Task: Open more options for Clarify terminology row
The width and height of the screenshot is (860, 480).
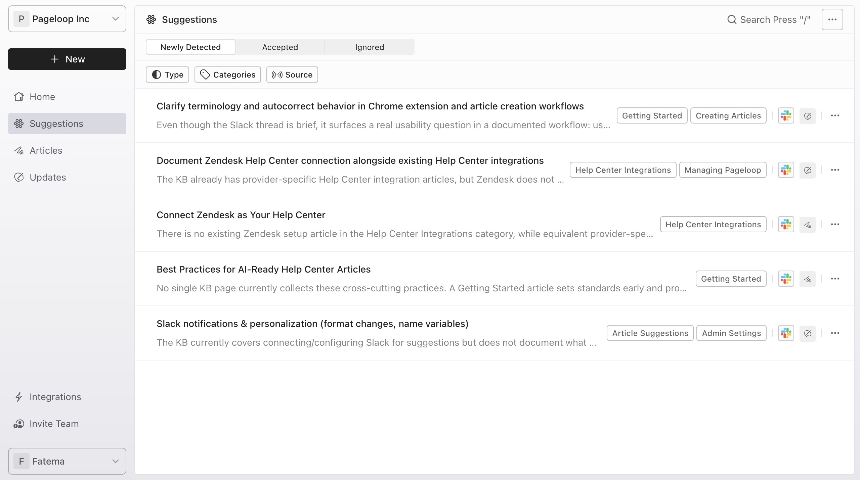Action: (x=835, y=115)
